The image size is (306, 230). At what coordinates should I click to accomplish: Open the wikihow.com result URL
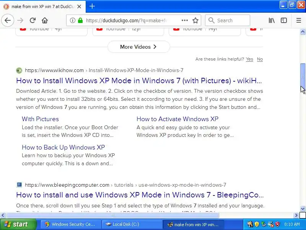pyautogui.click(x=104, y=71)
